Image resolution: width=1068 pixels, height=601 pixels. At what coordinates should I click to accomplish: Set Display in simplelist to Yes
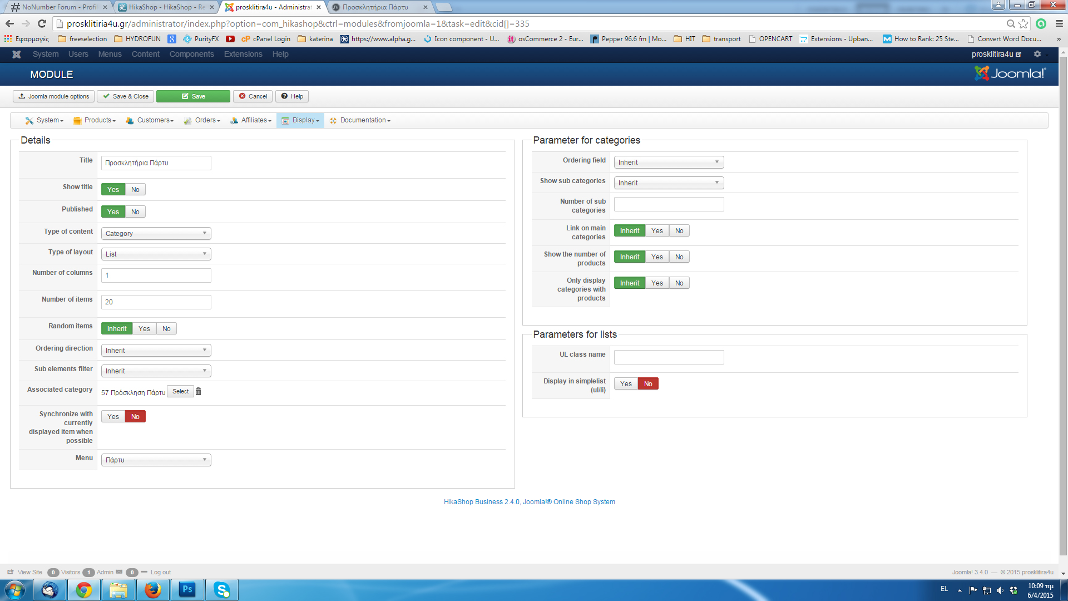626,384
